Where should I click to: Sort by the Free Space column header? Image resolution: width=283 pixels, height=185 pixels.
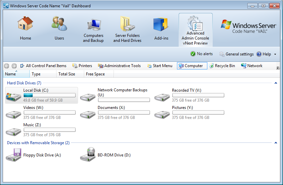point(99,74)
